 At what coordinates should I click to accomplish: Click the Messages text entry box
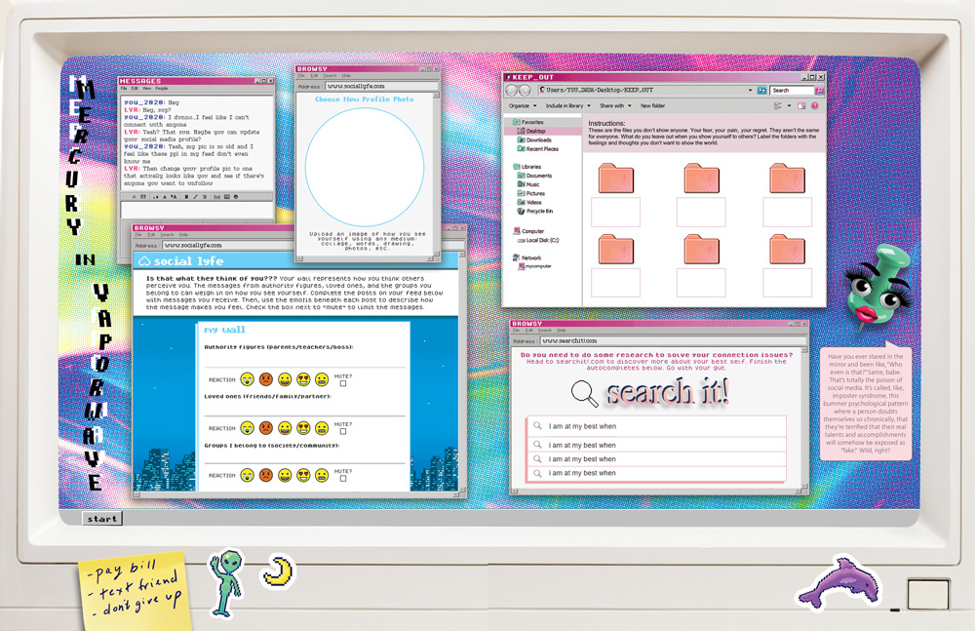point(197,211)
